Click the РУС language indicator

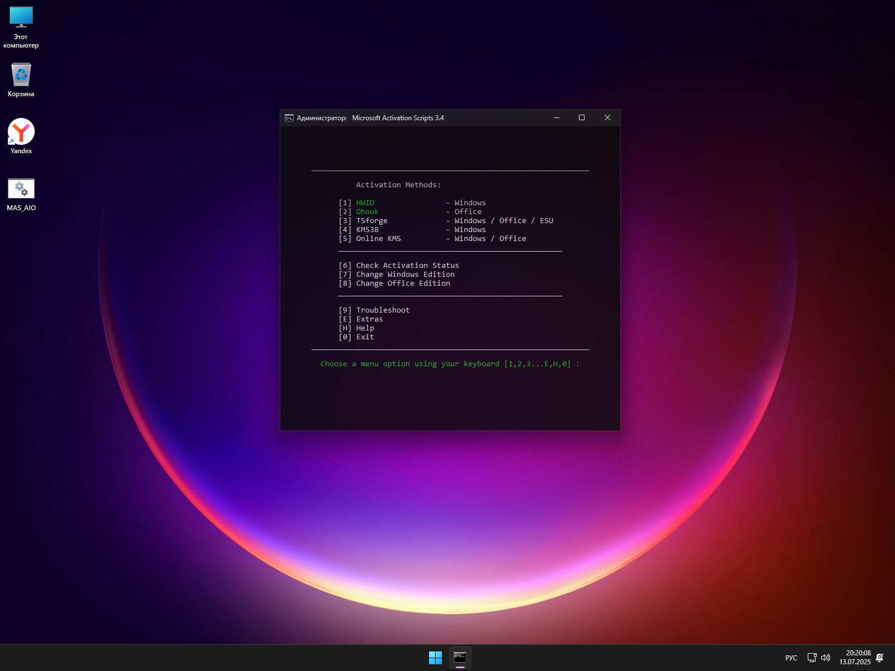coord(791,658)
